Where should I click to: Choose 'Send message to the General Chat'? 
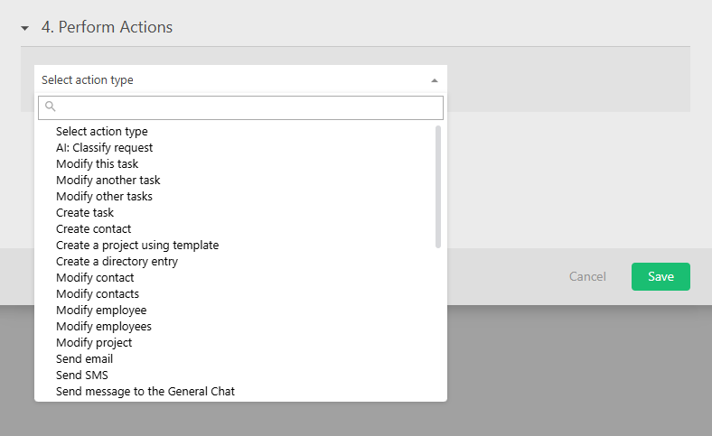(x=145, y=392)
